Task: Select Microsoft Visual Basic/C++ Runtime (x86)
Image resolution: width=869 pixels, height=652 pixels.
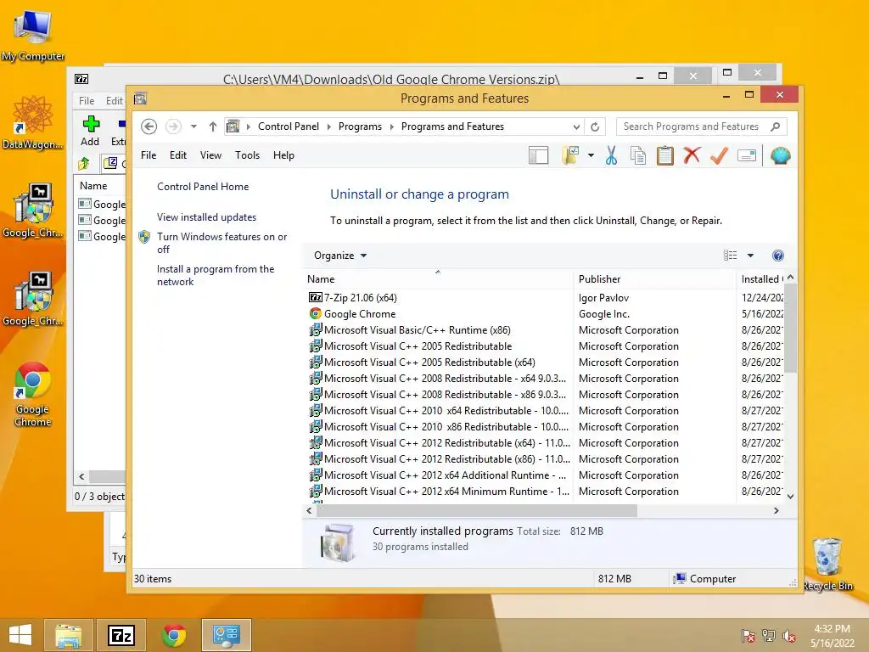Action: (546, 330)
